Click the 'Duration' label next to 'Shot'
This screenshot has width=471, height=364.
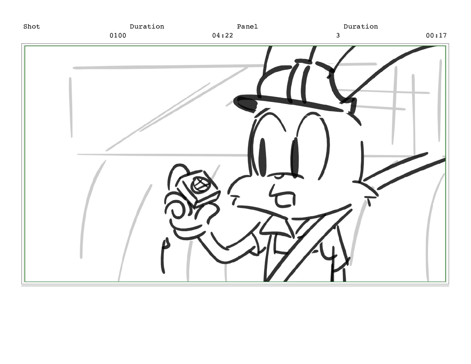point(147,26)
